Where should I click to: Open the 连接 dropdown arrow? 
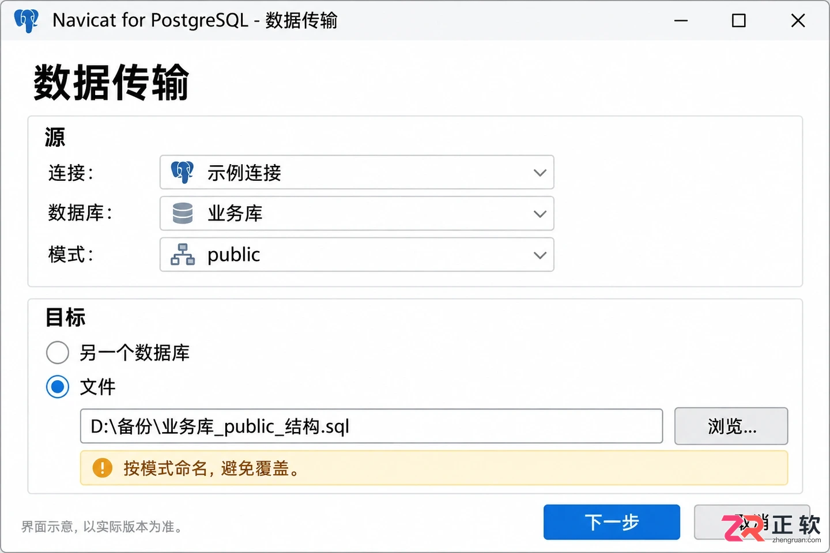pyautogui.click(x=539, y=172)
